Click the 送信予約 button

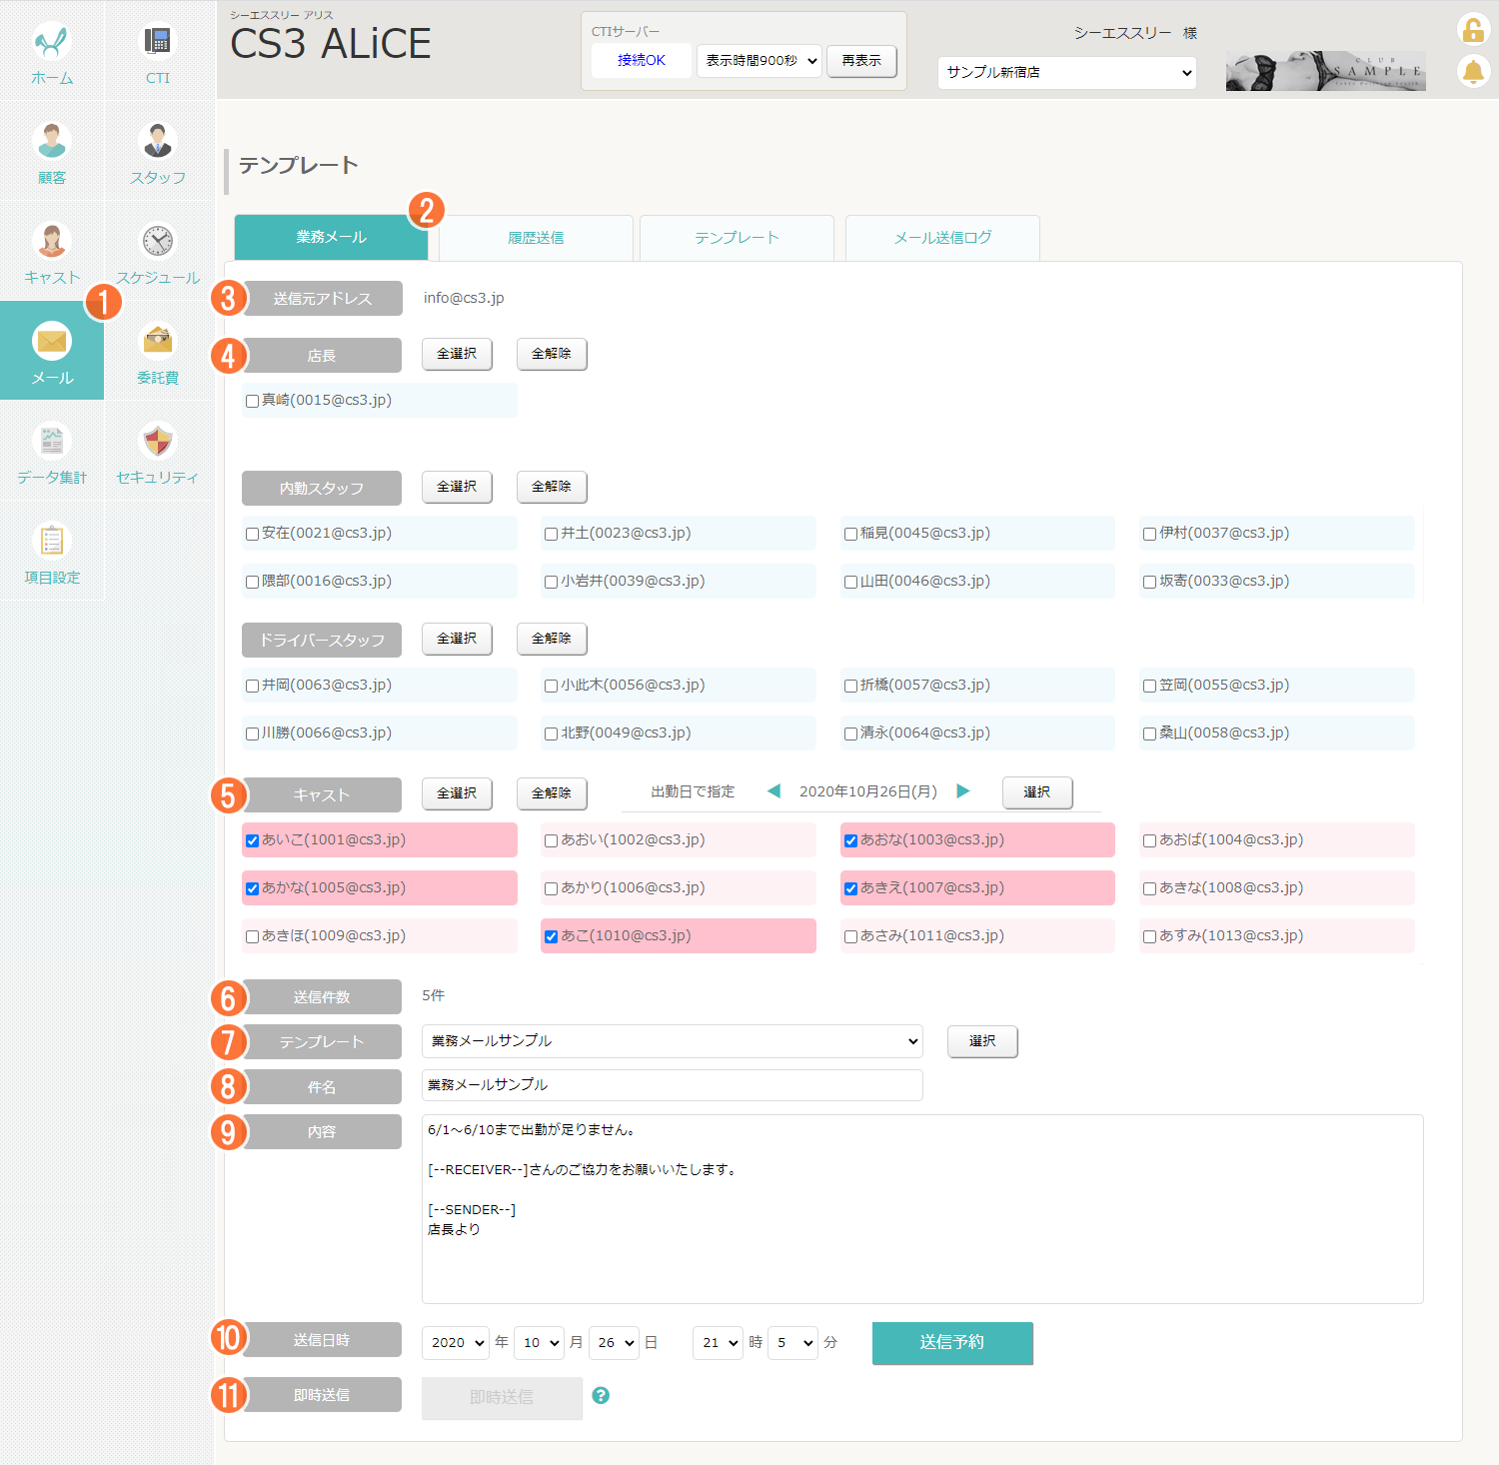pyautogui.click(x=952, y=1343)
